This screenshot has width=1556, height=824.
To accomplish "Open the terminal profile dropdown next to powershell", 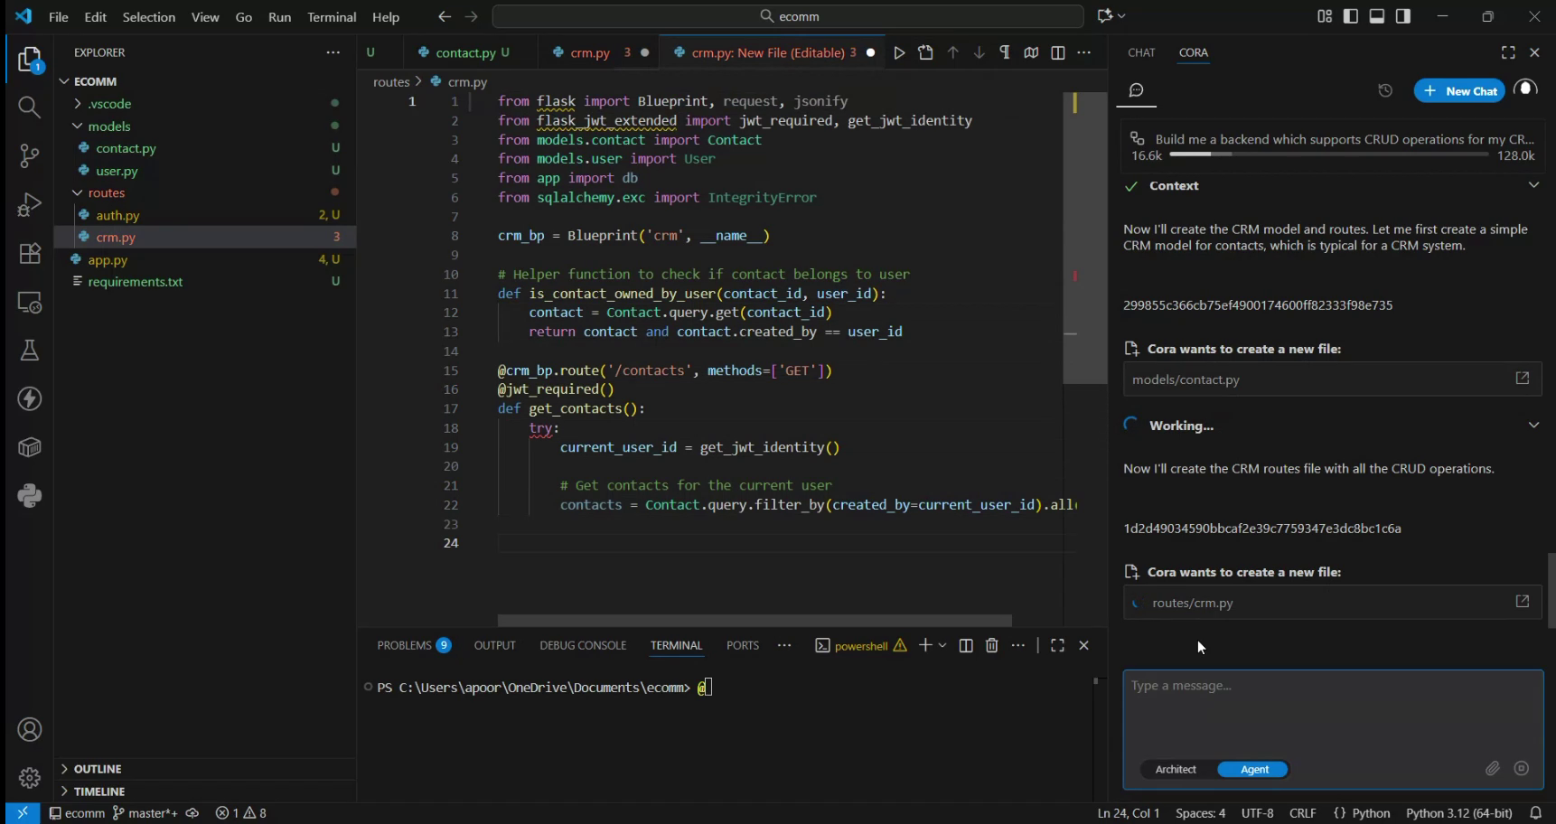I will pyautogui.click(x=942, y=645).
